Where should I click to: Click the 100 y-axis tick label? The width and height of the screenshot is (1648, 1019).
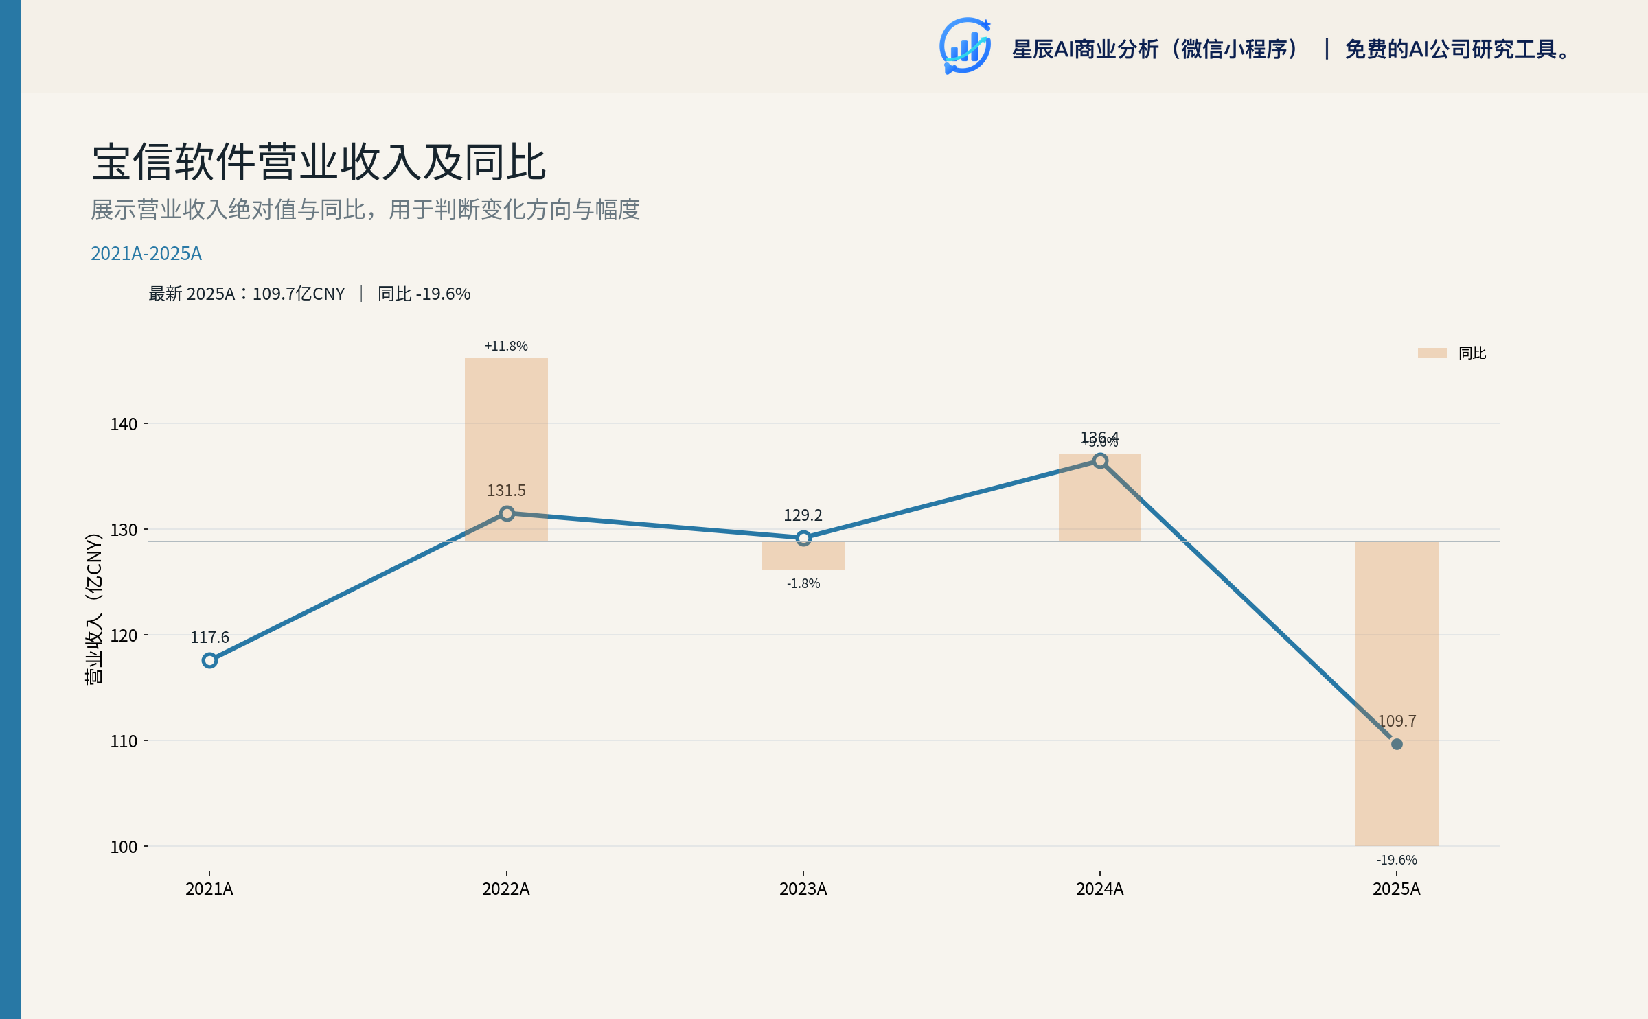click(124, 847)
